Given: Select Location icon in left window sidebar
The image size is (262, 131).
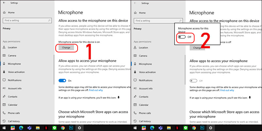Looking at the screenshot, I should click(4, 47).
